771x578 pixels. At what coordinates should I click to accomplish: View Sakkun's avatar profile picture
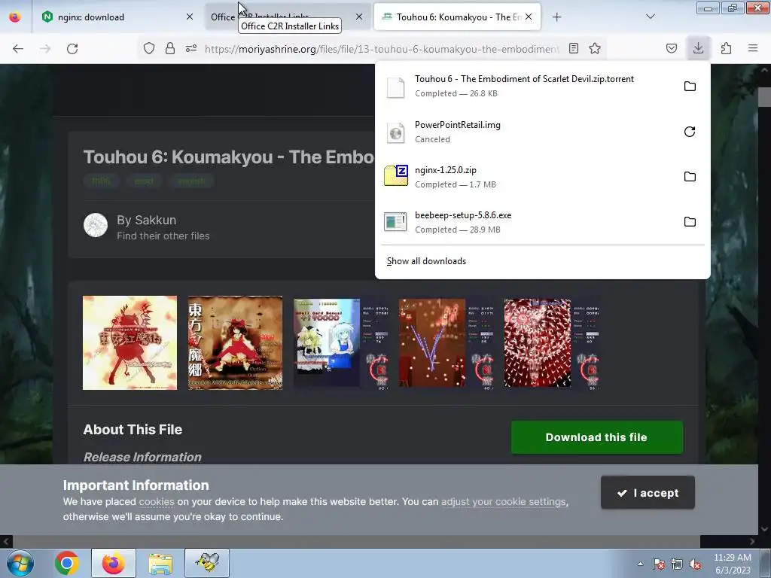(x=96, y=225)
